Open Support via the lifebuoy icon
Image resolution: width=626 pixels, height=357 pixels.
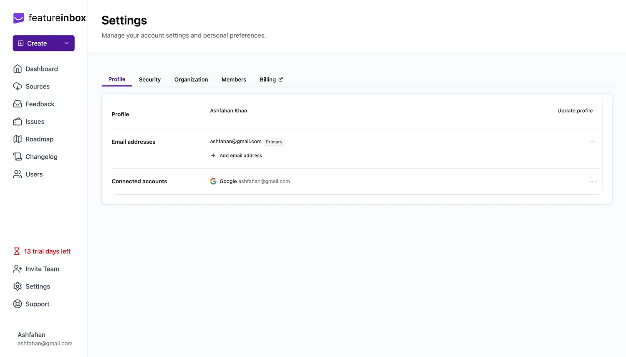pos(18,304)
